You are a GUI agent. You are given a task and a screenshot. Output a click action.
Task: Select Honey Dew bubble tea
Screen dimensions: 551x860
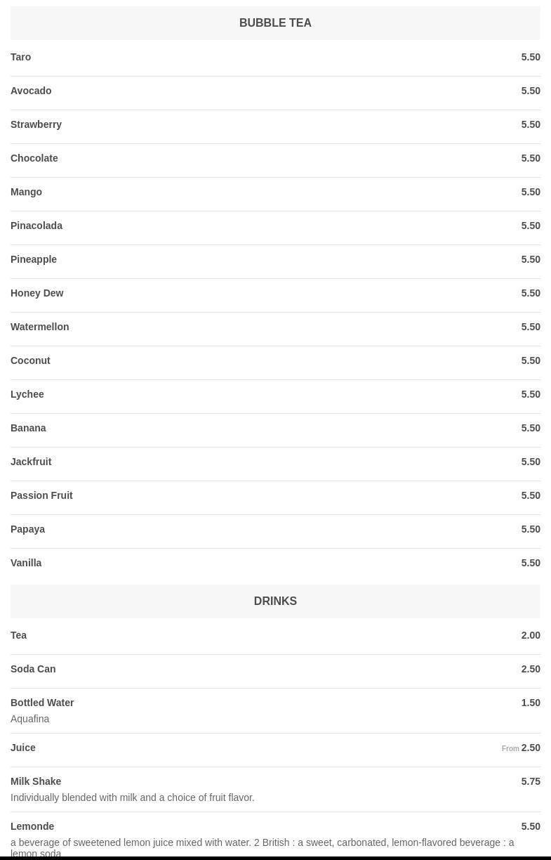[275, 294]
